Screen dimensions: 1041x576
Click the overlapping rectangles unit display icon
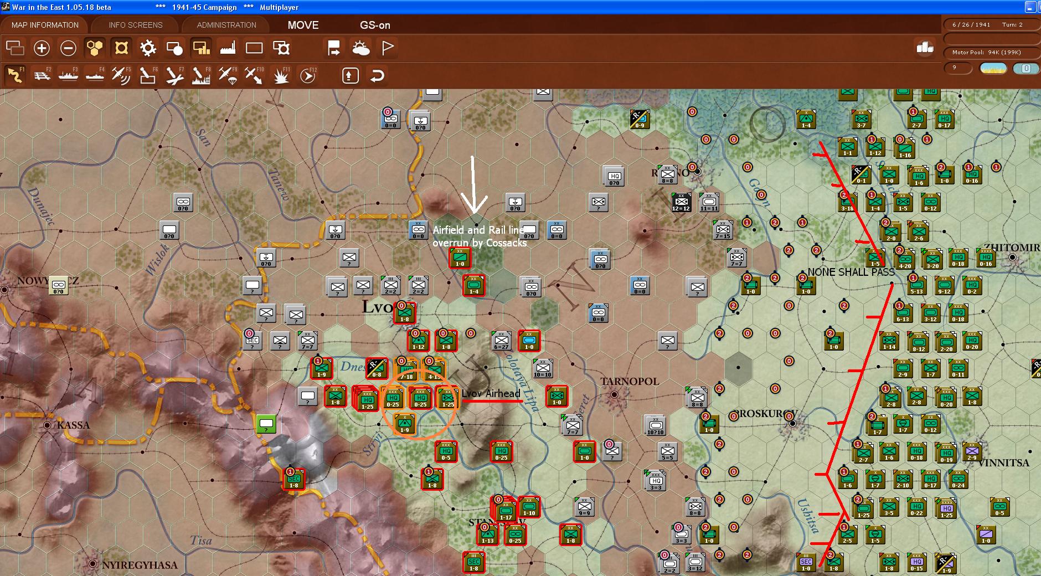[x=15, y=48]
